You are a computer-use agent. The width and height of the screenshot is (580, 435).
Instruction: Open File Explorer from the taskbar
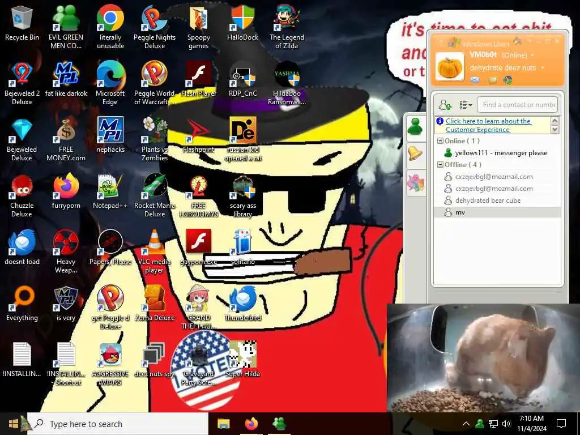[x=223, y=424]
